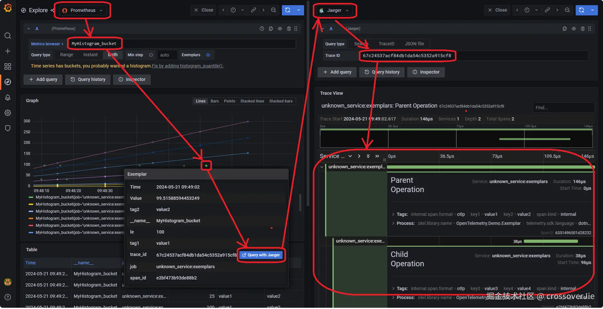Open Query history in the Prometheus pane
The height and width of the screenshot is (309, 603).
[x=88, y=79]
